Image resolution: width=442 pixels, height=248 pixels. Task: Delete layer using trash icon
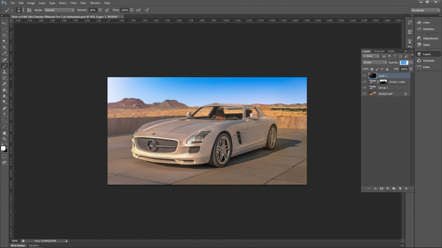click(406, 189)
